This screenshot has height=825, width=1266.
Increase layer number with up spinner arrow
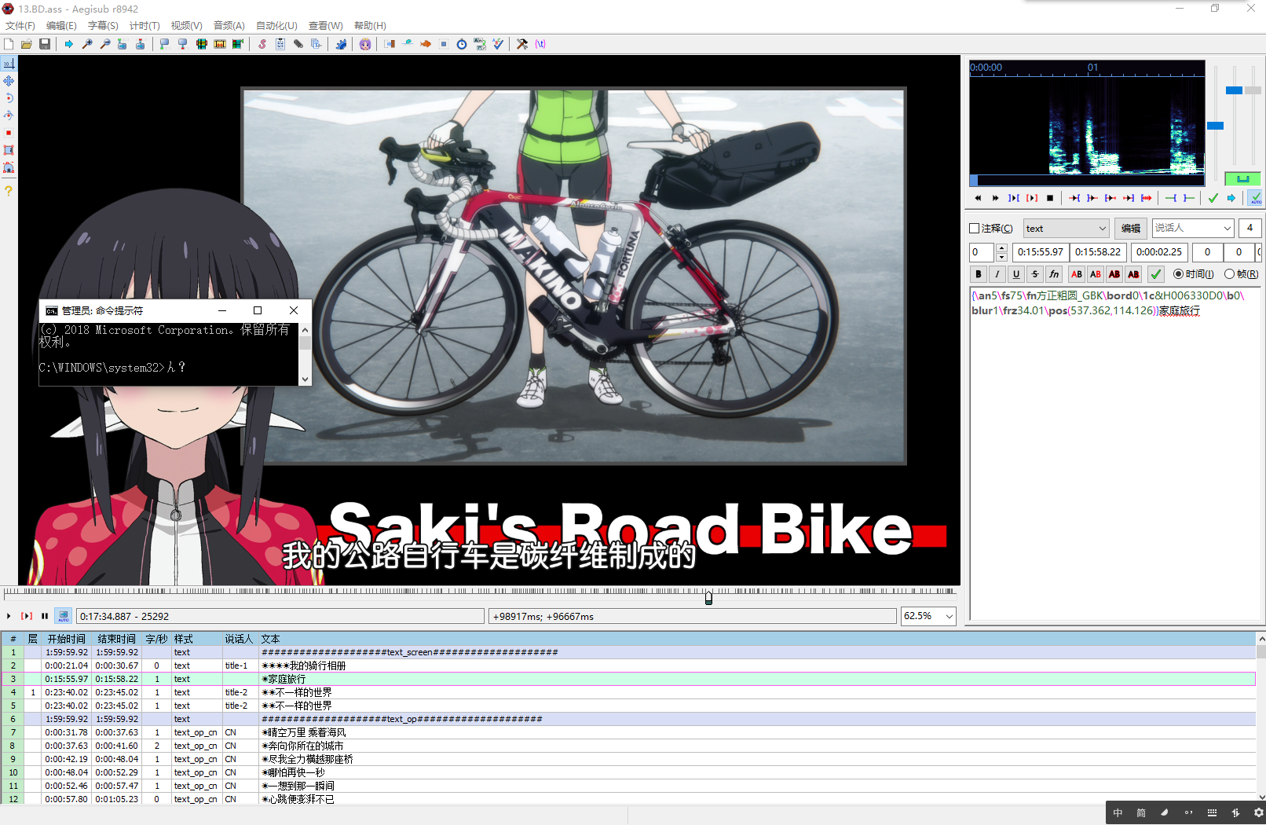click(x=1001, y=248)
